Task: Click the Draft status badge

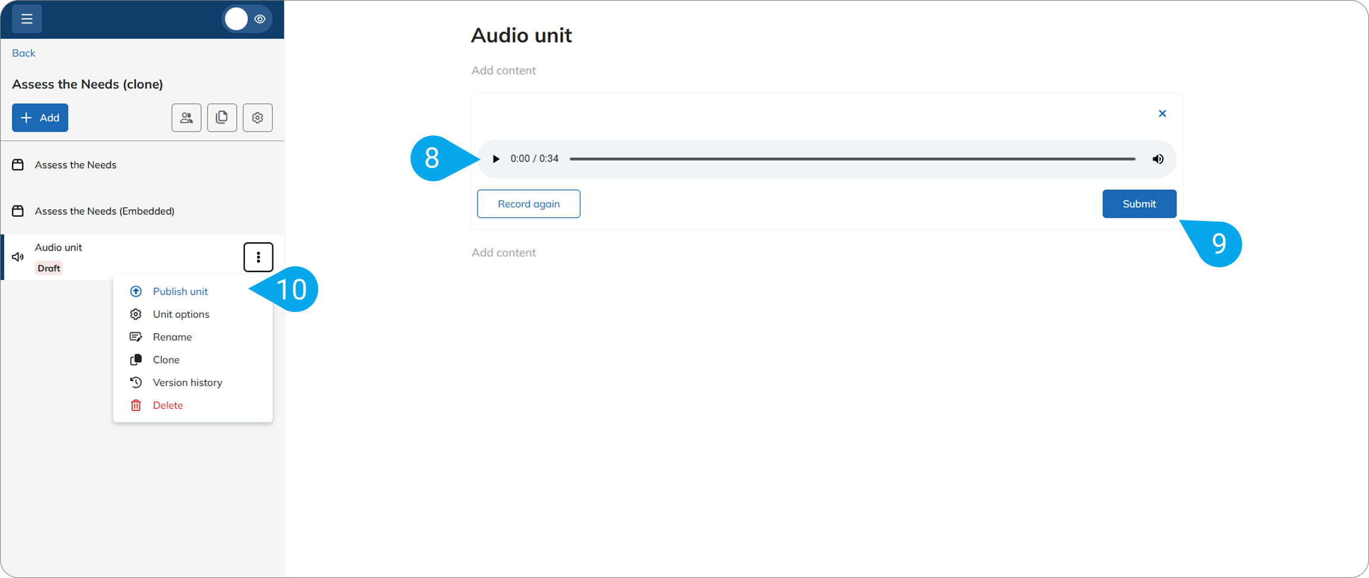Action: (49, 268)
